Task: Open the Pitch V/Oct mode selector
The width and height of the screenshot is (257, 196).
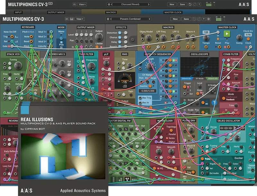Action: click(28, 32)
